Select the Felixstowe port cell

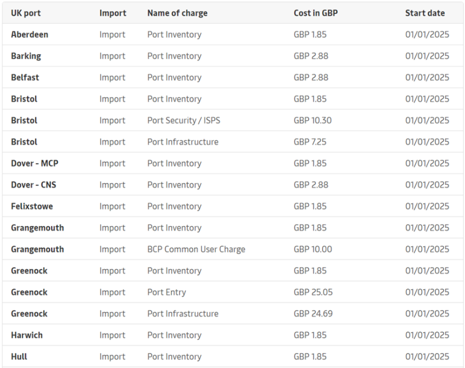coord(33,206)
